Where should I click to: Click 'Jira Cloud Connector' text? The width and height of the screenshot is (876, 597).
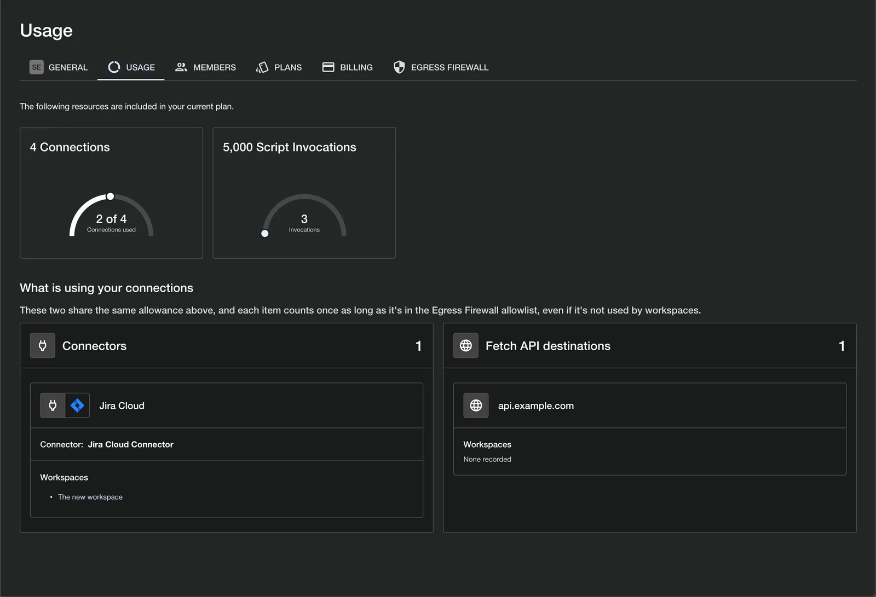pos(131,444)
